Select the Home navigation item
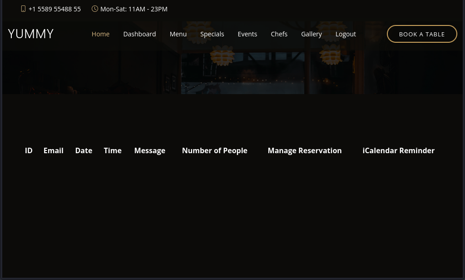The height and width of the screenshot is (280, 465). [x=100, y=34]
